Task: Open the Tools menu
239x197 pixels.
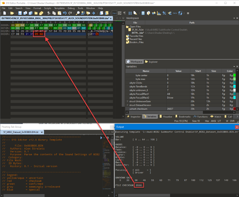Action: click(x=80, y=8)
